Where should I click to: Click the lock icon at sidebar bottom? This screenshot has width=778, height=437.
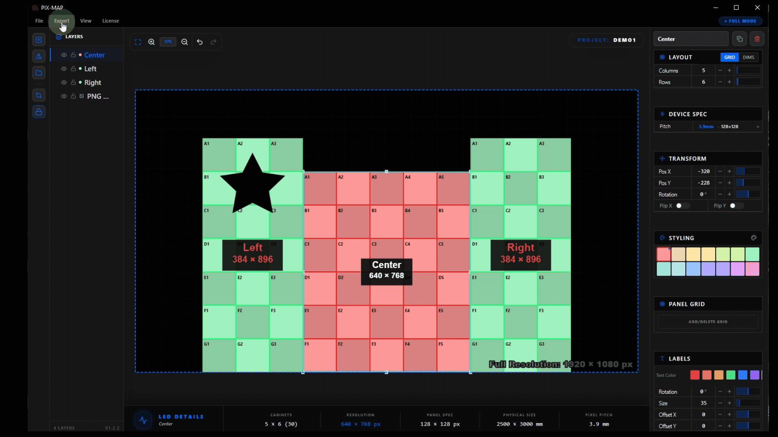pyautogui.click(x=38, y=112)
